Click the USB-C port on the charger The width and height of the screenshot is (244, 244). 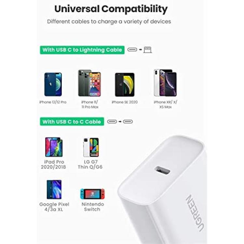(162, 171)
